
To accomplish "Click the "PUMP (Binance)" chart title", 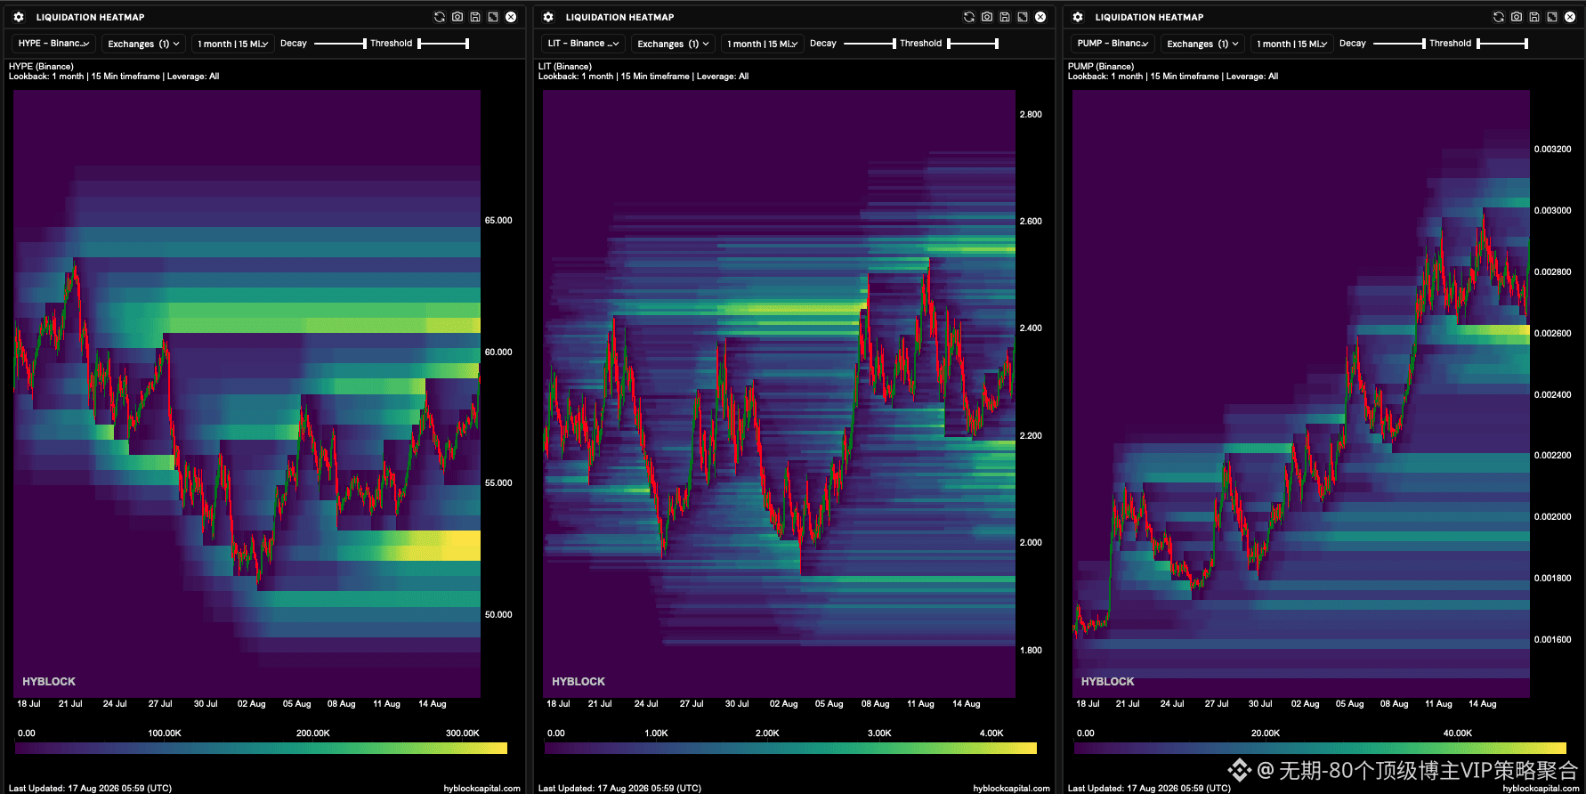I will 1101,67.
